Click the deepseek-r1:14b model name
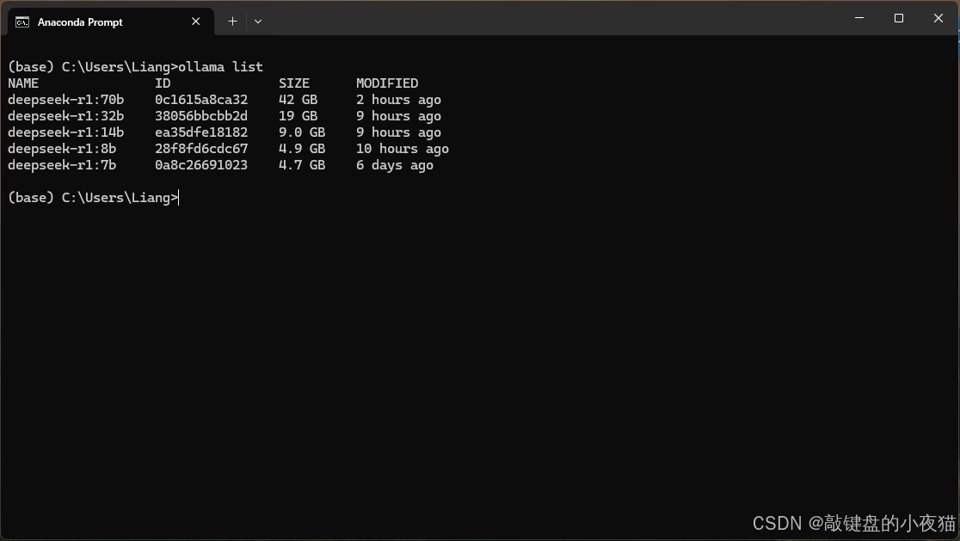This screenshot has width=960, height=541. coord(66,132)
